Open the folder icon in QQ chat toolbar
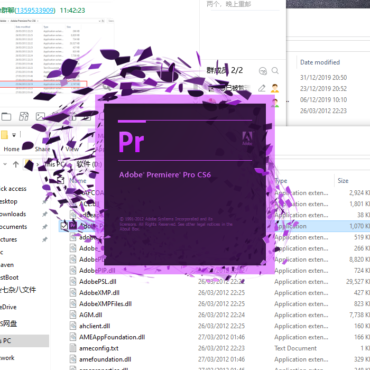Image resolution: width=370 pixels, height=370 pixels. [x=6, y=116]
